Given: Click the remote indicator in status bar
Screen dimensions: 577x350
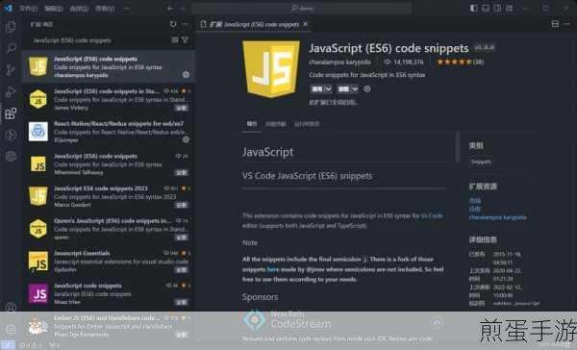Looking at the screenshot, I should point(8,345).
